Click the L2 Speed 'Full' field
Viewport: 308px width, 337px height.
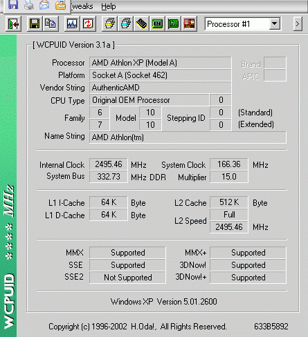click(x=229, y=215)
